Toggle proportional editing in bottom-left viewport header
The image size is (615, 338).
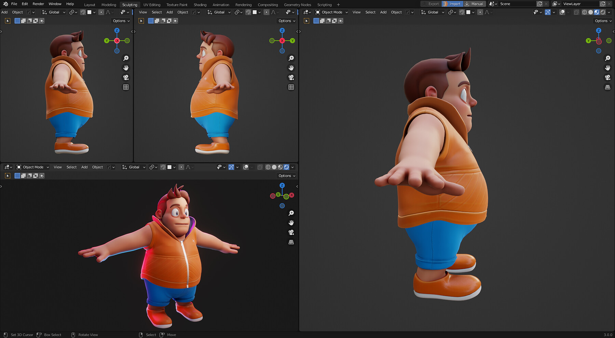click(x=181, y=167)
